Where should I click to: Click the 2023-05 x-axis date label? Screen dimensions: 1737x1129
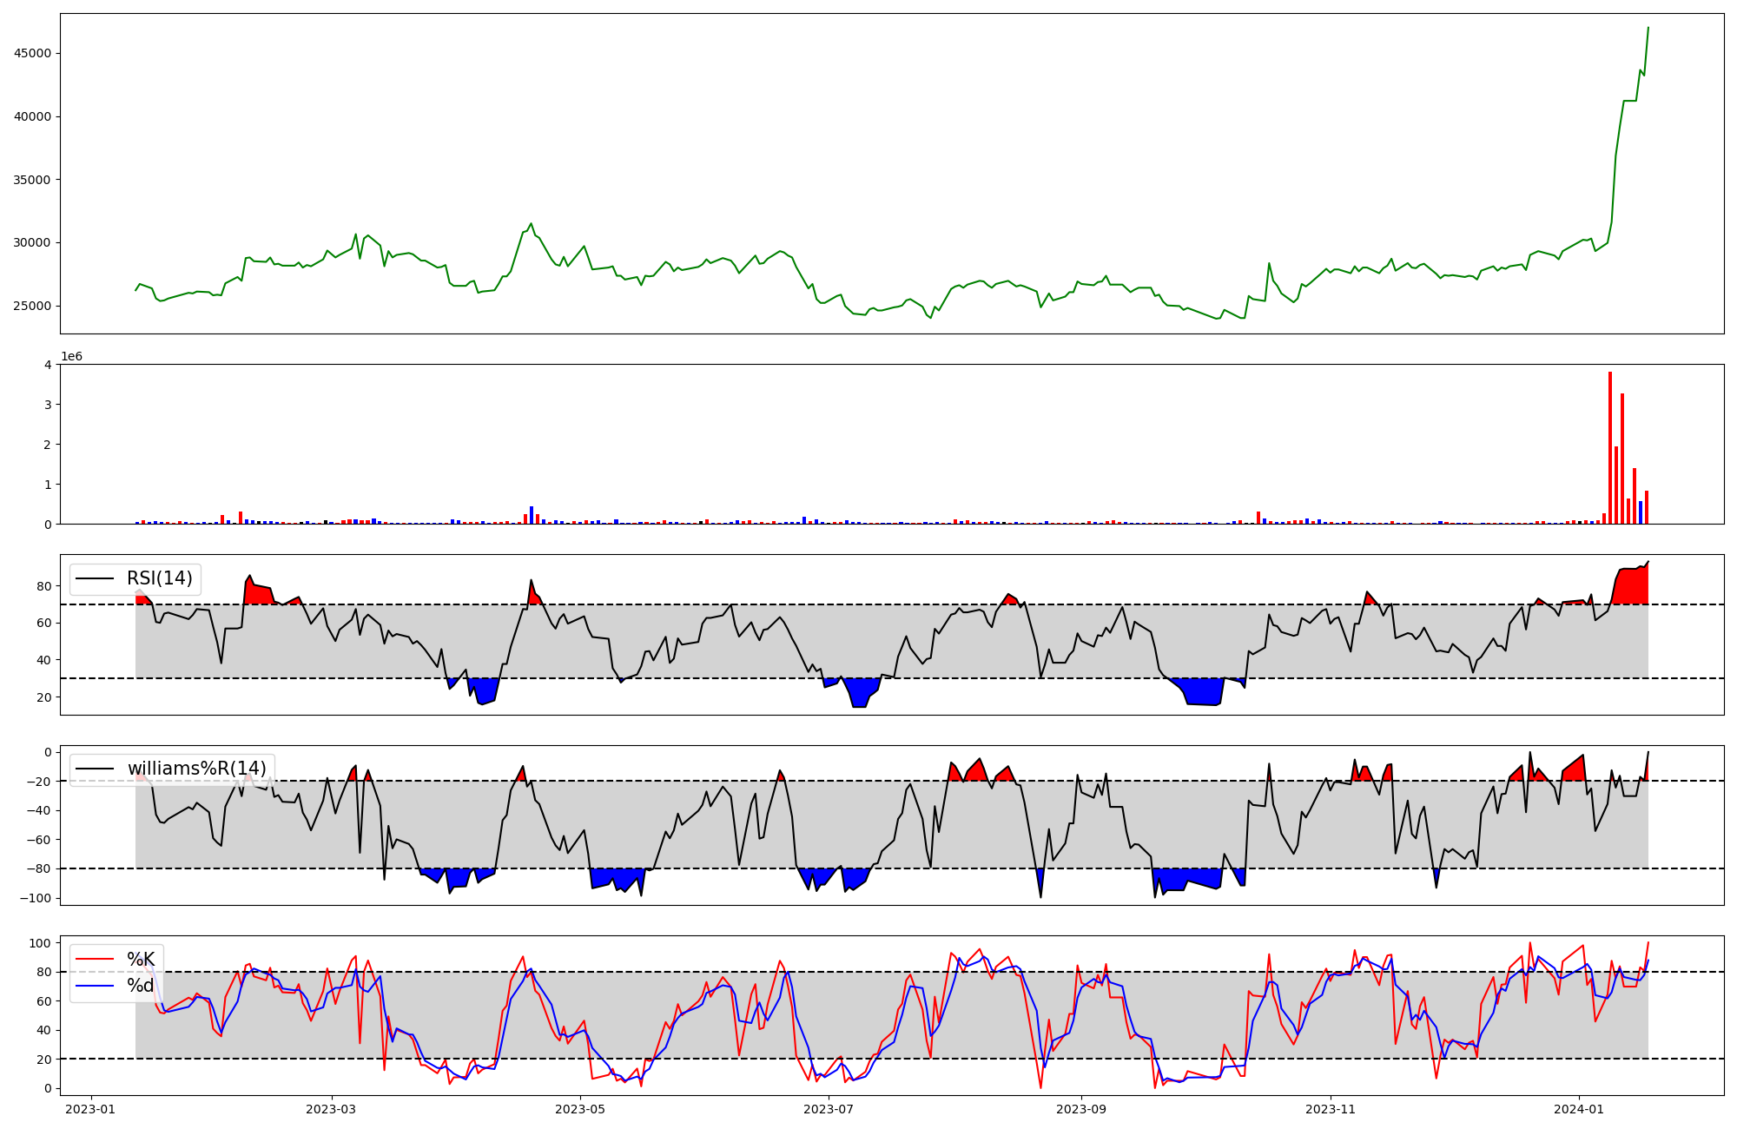[x=579, y=1109]
